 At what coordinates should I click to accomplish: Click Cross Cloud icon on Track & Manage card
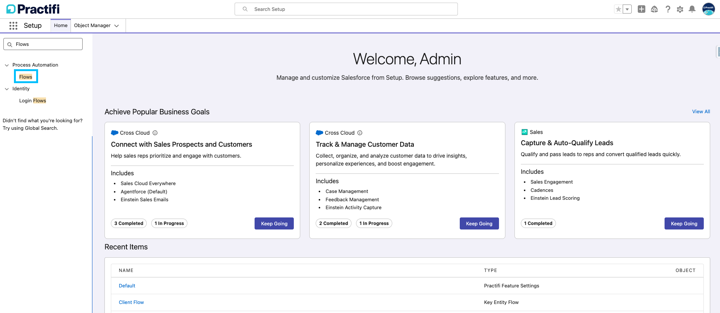coord(319,133)
